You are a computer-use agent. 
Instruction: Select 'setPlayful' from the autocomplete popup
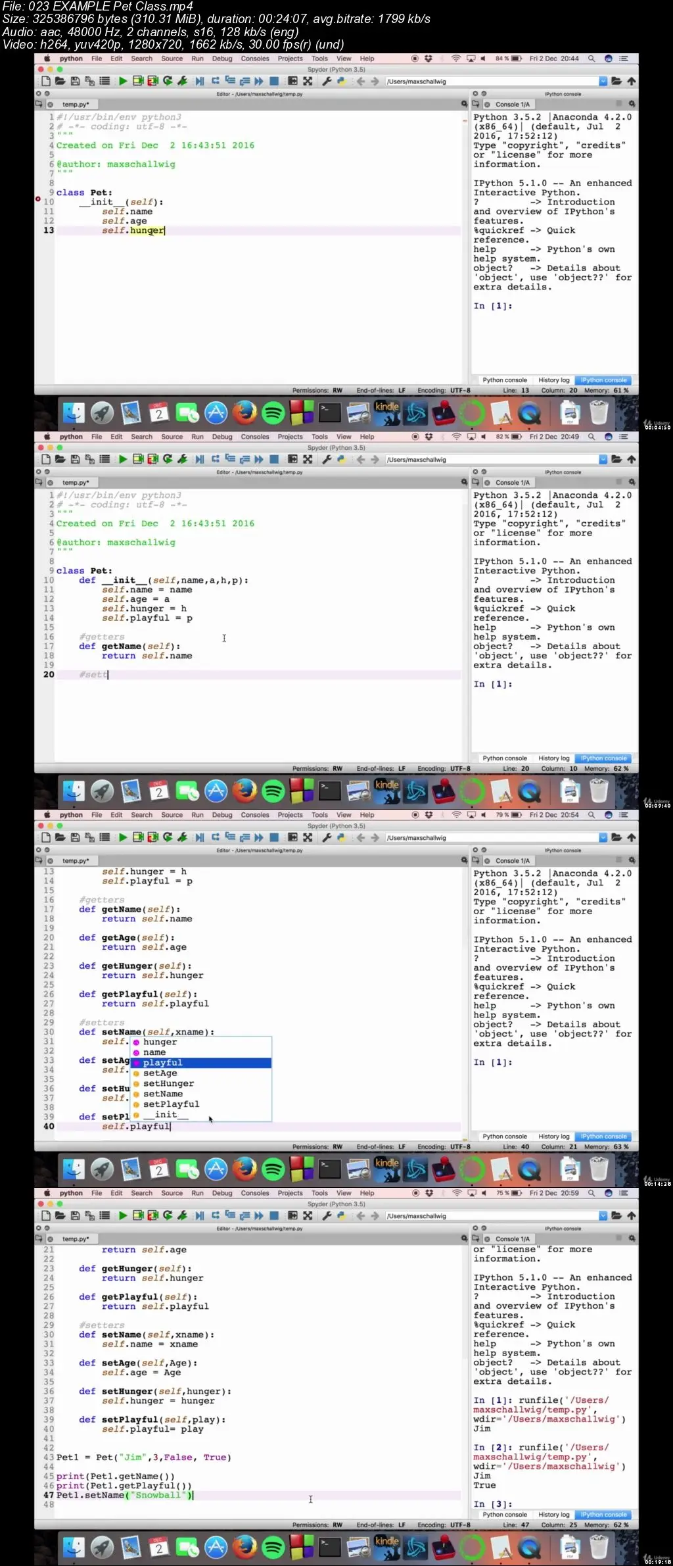pos(201,1104)
